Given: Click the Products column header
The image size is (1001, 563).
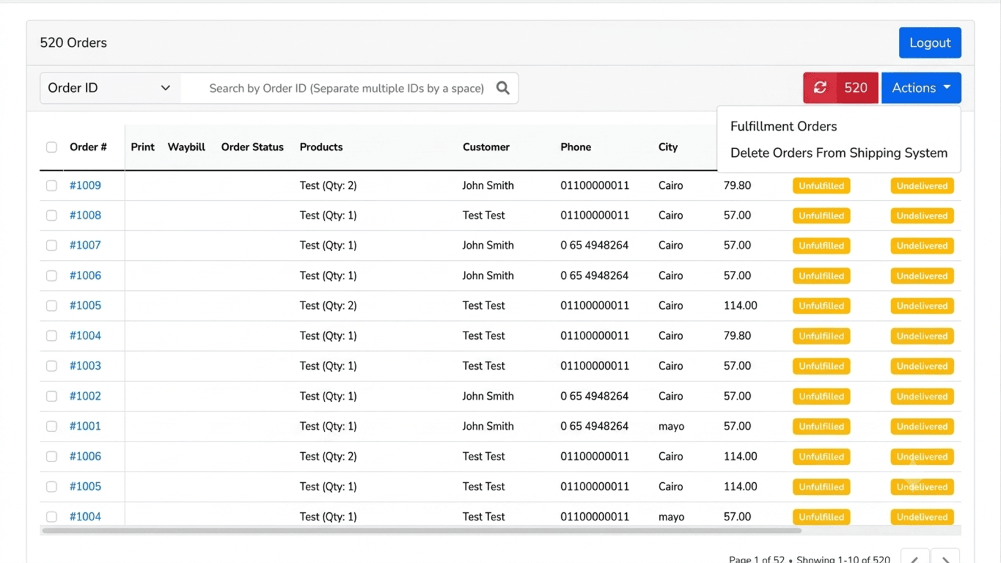Looking at the screenshot, I should coord(321,147).
